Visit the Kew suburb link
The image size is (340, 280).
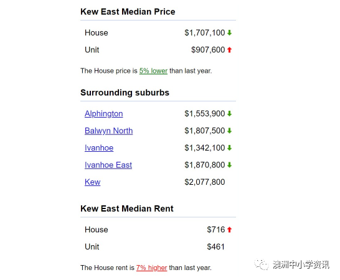point(92,182)
